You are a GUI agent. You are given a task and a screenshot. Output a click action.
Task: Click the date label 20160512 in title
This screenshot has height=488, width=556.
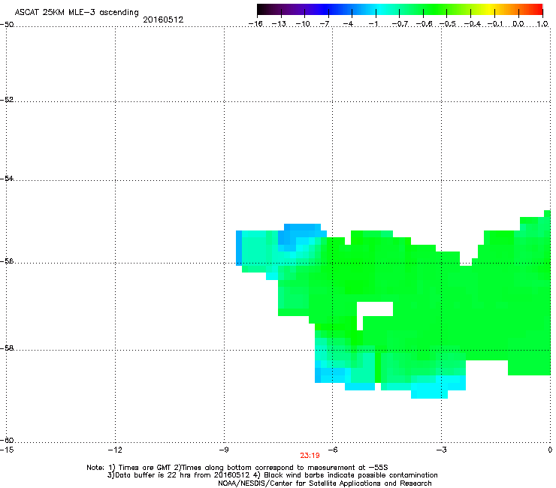click(163, 20)
